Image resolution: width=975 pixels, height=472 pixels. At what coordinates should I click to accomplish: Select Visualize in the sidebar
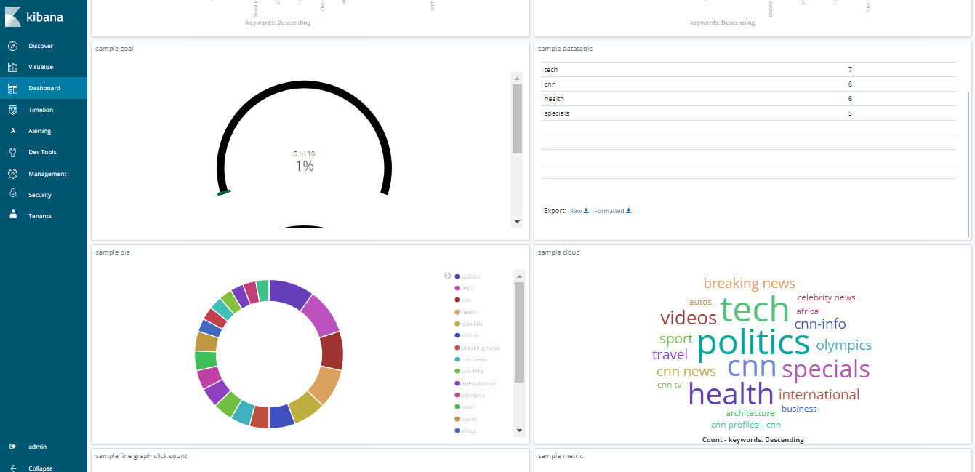(41, 67)
